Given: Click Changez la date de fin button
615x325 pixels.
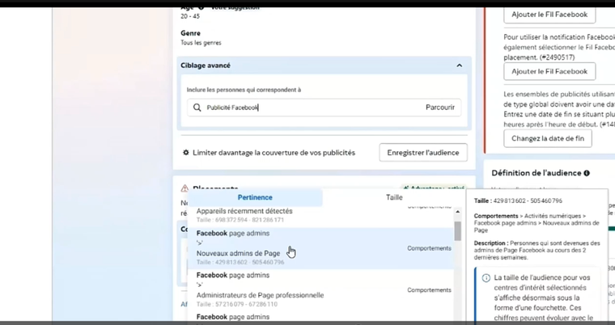Looking at the screenshot, I should tap(548, 138).
